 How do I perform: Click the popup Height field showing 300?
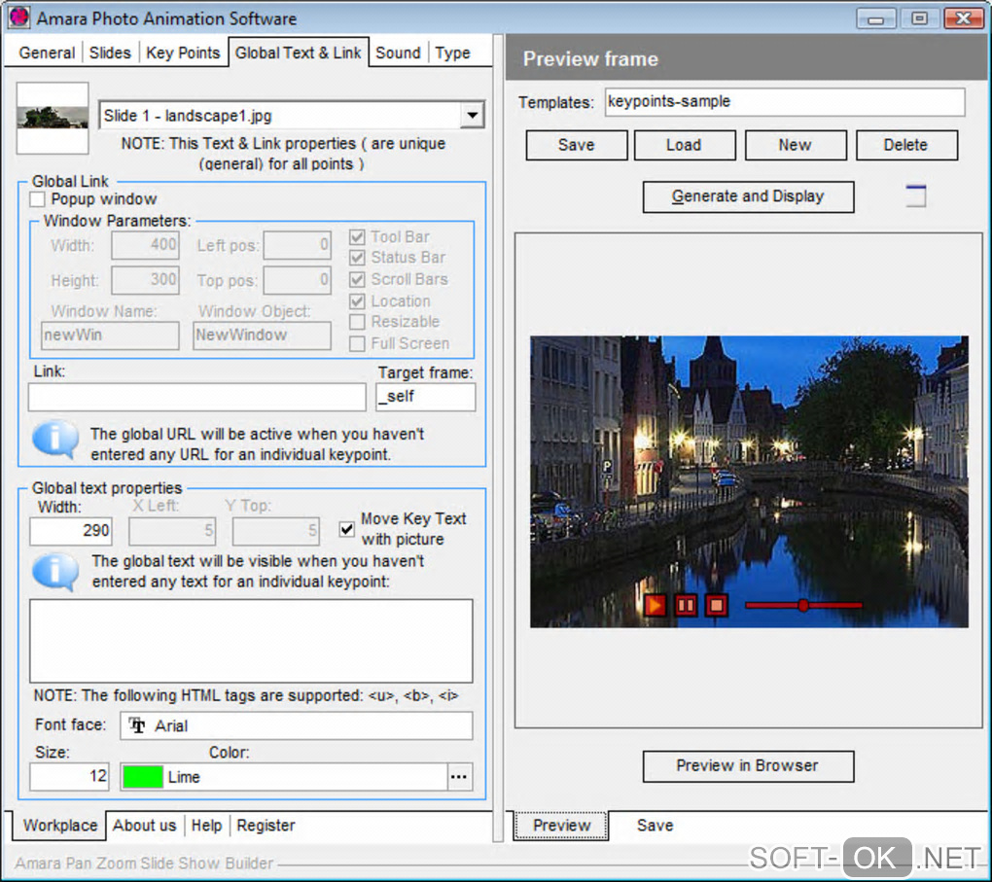click(x=146, y=280)
